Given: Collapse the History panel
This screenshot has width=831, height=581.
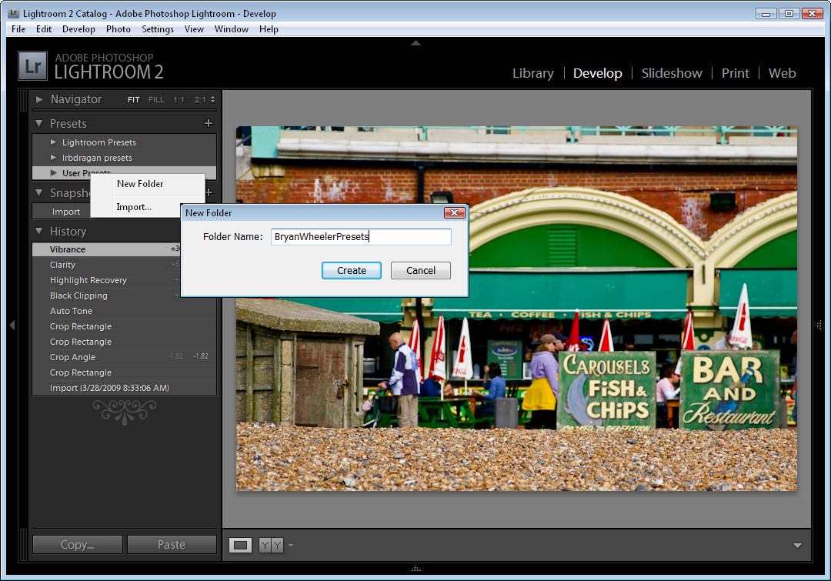Looking at the screenshot, I should point(38,231).
